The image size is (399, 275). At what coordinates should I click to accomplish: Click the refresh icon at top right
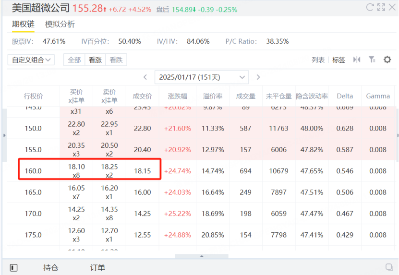point(370,7)
